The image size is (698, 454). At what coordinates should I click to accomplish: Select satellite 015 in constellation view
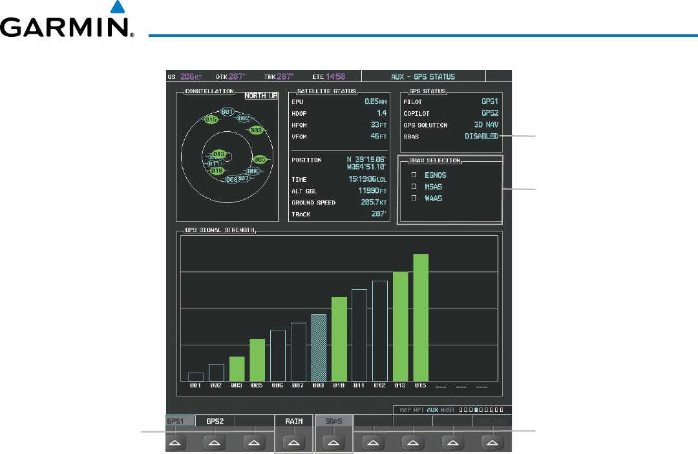click(211, 120)
